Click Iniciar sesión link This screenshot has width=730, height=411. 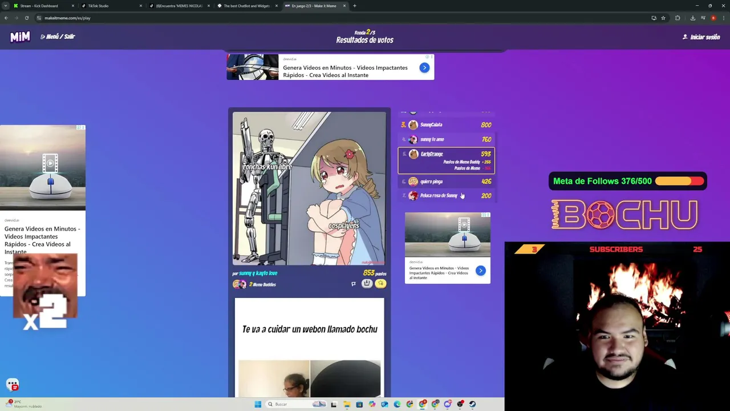701,37
